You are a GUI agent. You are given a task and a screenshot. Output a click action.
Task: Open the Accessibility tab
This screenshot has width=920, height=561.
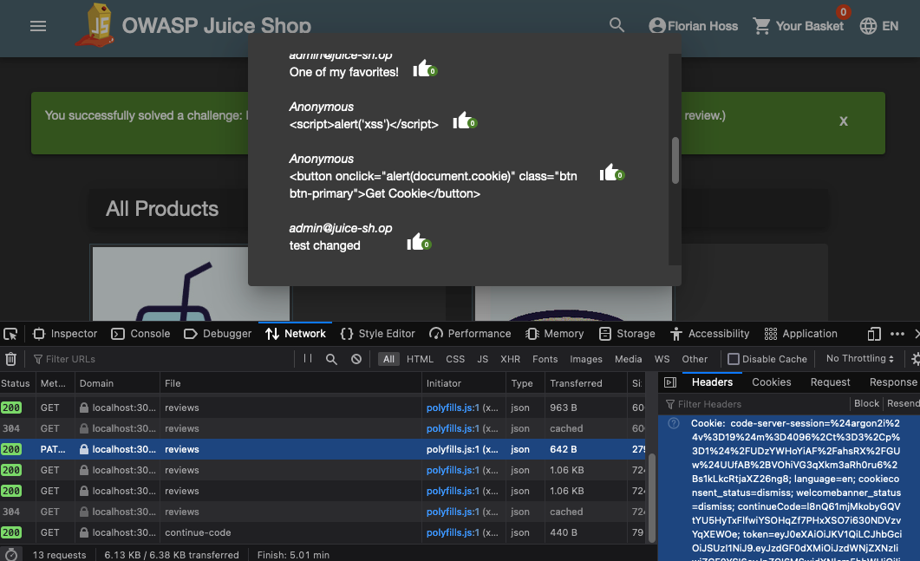tap(710, 334)
